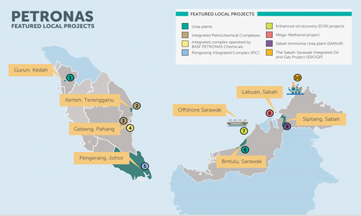Click the purple marker number 9
Image resolution: width=361 pixels, height=216 pixels.
287,126
